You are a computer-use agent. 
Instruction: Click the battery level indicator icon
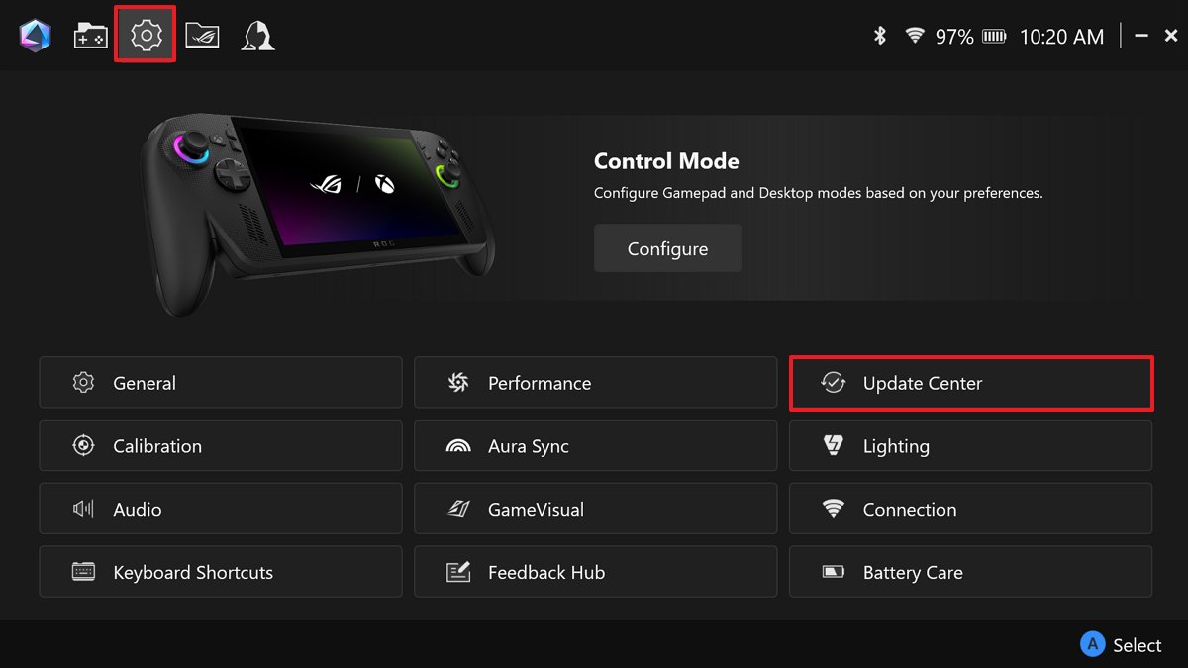994,37
